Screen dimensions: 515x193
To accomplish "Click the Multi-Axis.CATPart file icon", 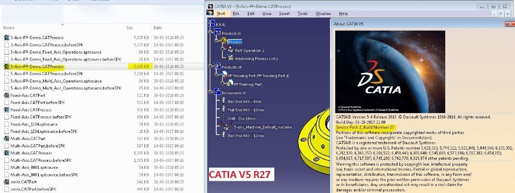I will coord(6,138).
